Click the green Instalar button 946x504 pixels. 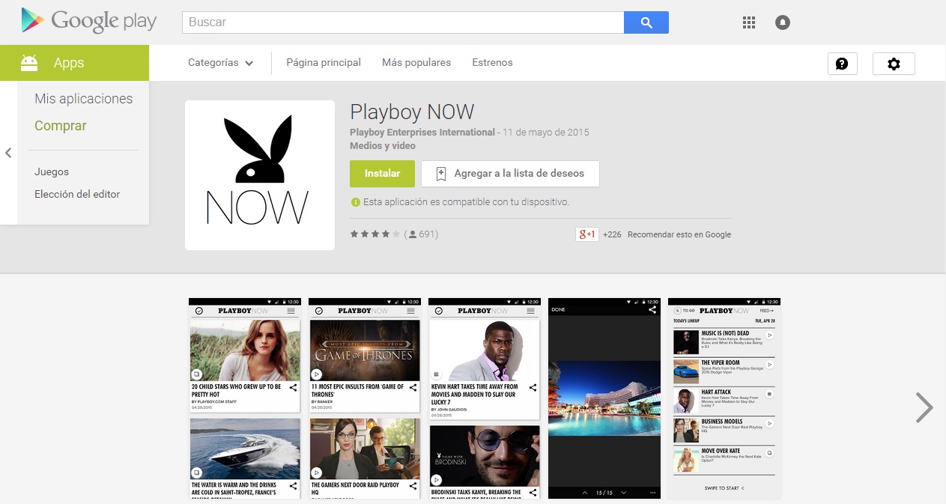(382, 174)
